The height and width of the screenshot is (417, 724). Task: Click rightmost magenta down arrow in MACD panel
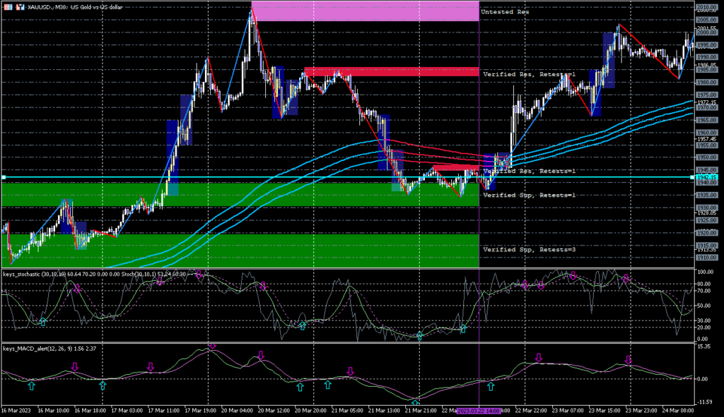point(628,359)
